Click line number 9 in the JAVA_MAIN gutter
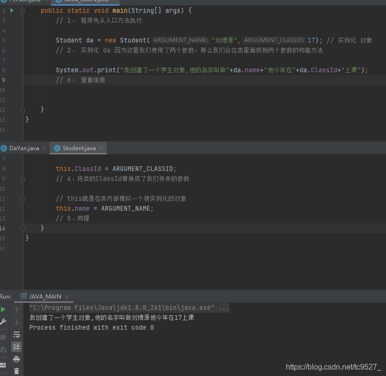 coord(3,80)
